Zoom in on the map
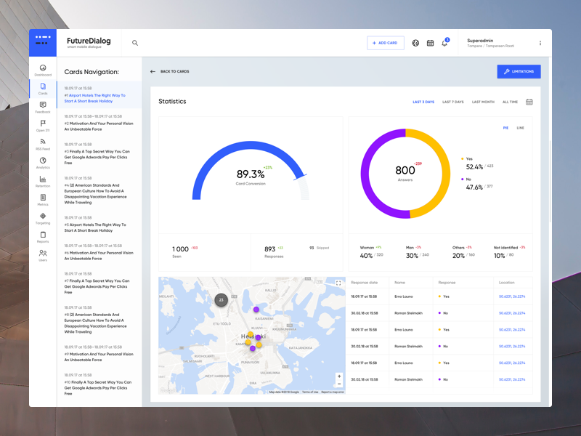The image size is (581, 436). coord(339,376)
